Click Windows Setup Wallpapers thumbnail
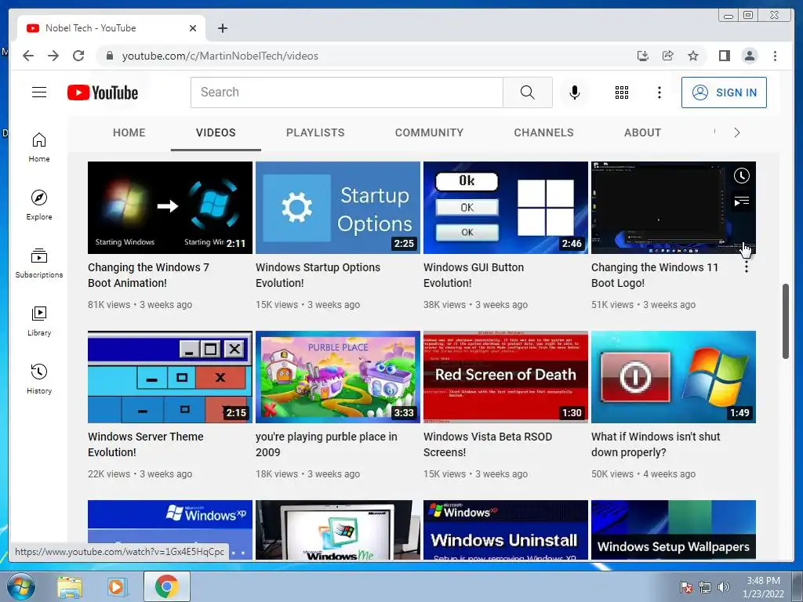This screenshot has width=803, height=602. pyautogui.click(x=674, y=530)
